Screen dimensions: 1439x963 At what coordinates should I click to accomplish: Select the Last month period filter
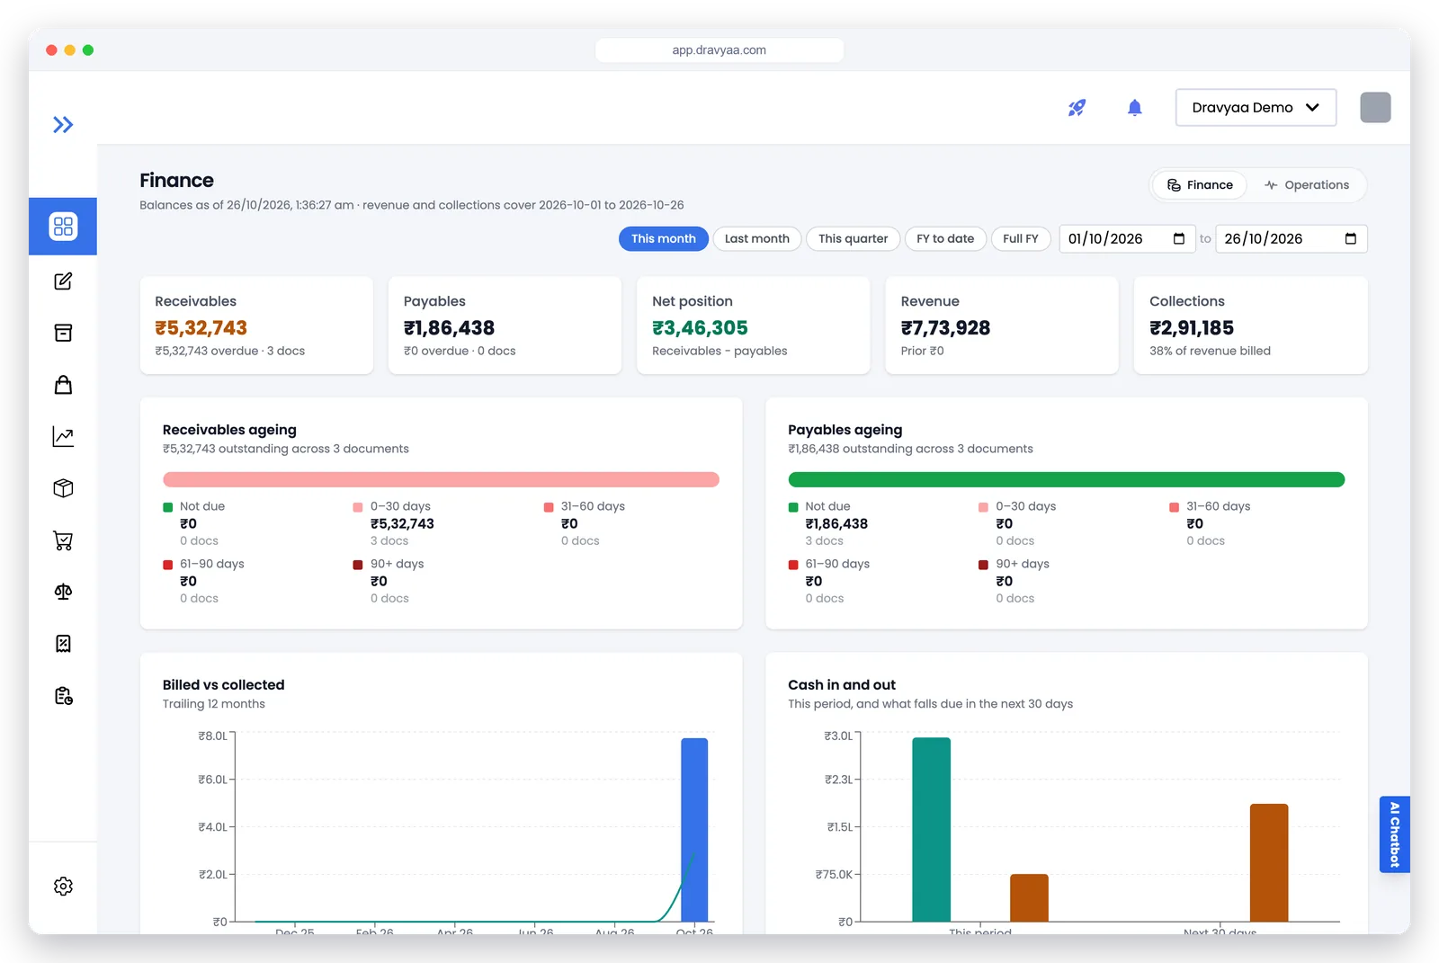point(757,239)
